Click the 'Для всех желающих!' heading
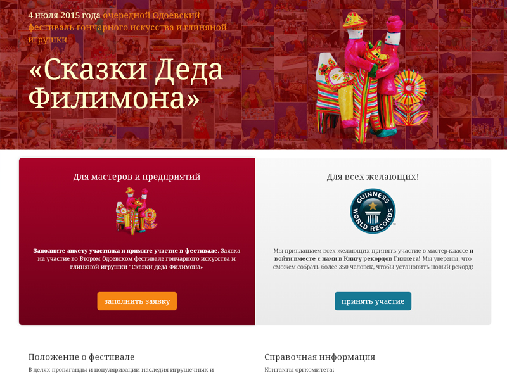 point(373,177)
